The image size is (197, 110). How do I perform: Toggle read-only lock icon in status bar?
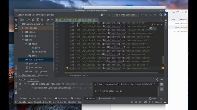[165, 102]
